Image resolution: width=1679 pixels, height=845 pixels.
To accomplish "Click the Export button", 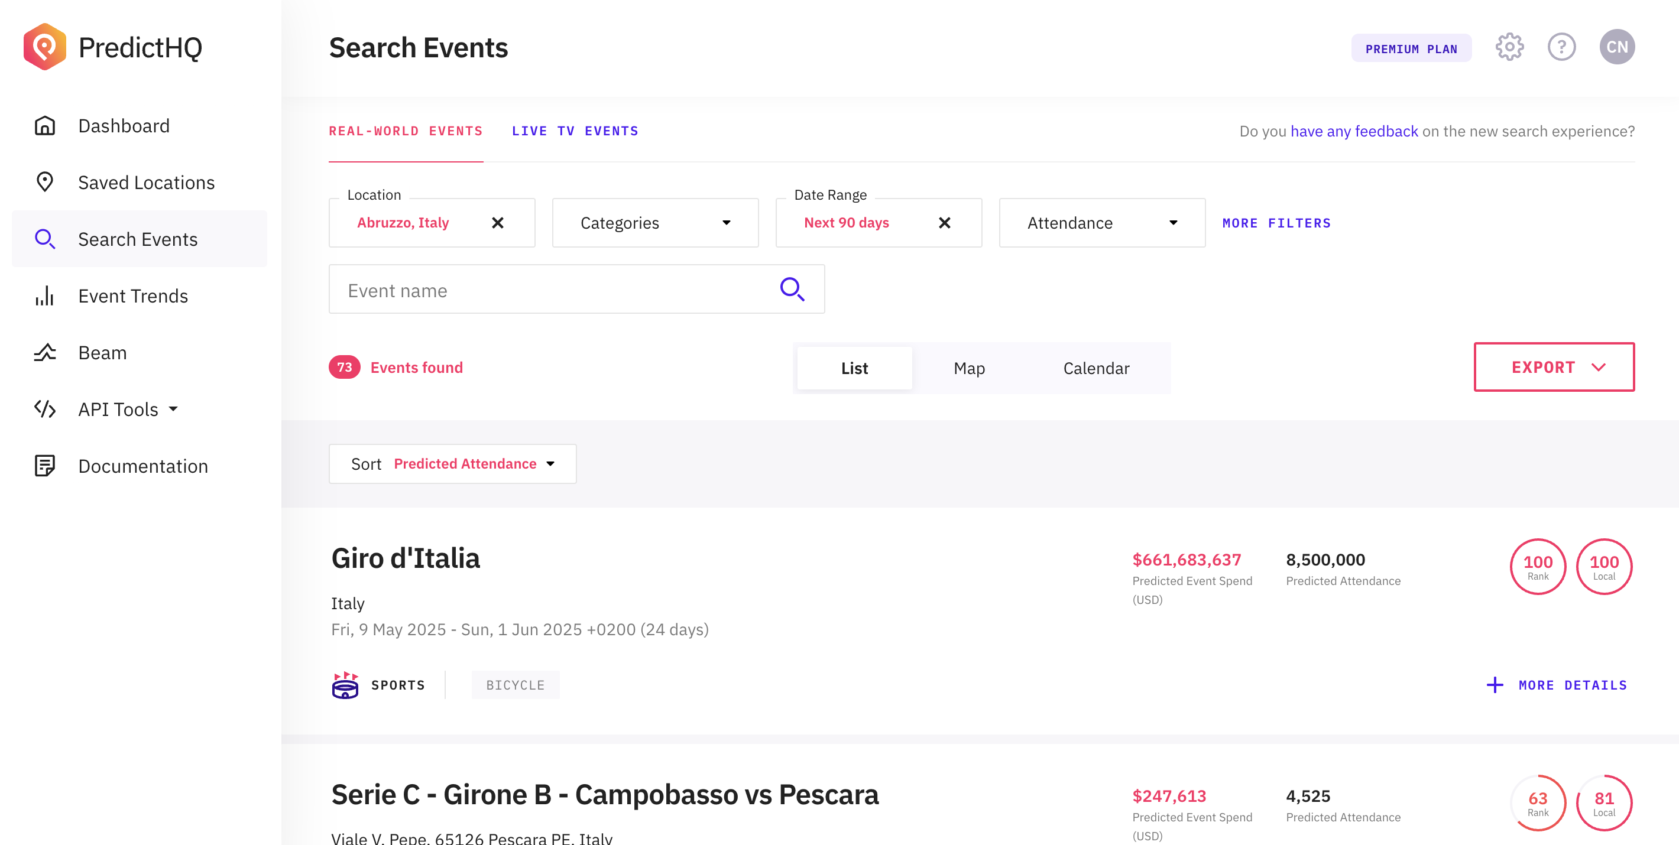I will point(1554,367).
